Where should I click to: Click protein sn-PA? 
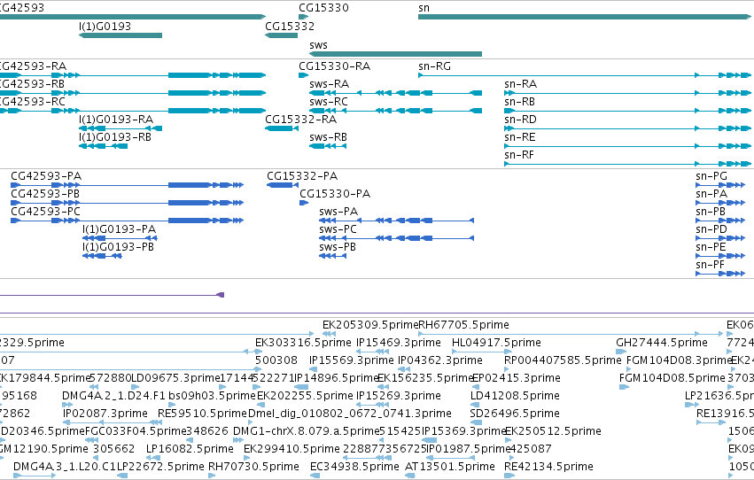(x=711, y=194)
